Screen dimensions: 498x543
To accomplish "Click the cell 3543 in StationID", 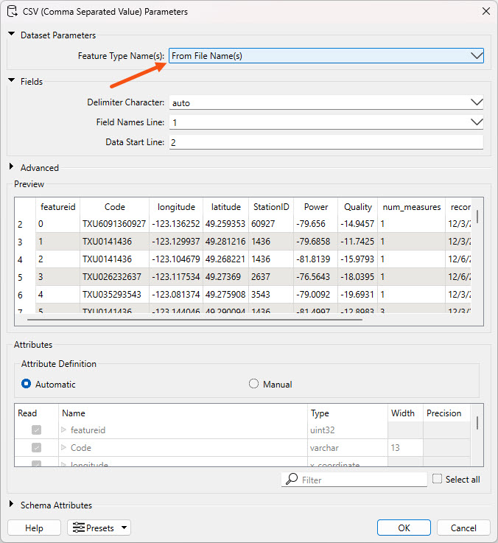I will click(271, 295).
